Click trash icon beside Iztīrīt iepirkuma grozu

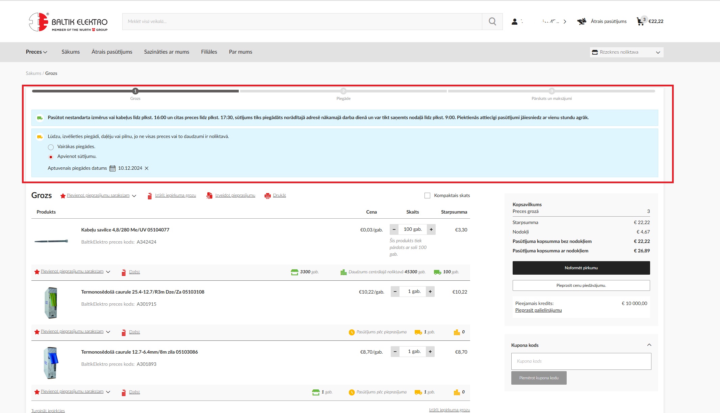coord(150,196)
